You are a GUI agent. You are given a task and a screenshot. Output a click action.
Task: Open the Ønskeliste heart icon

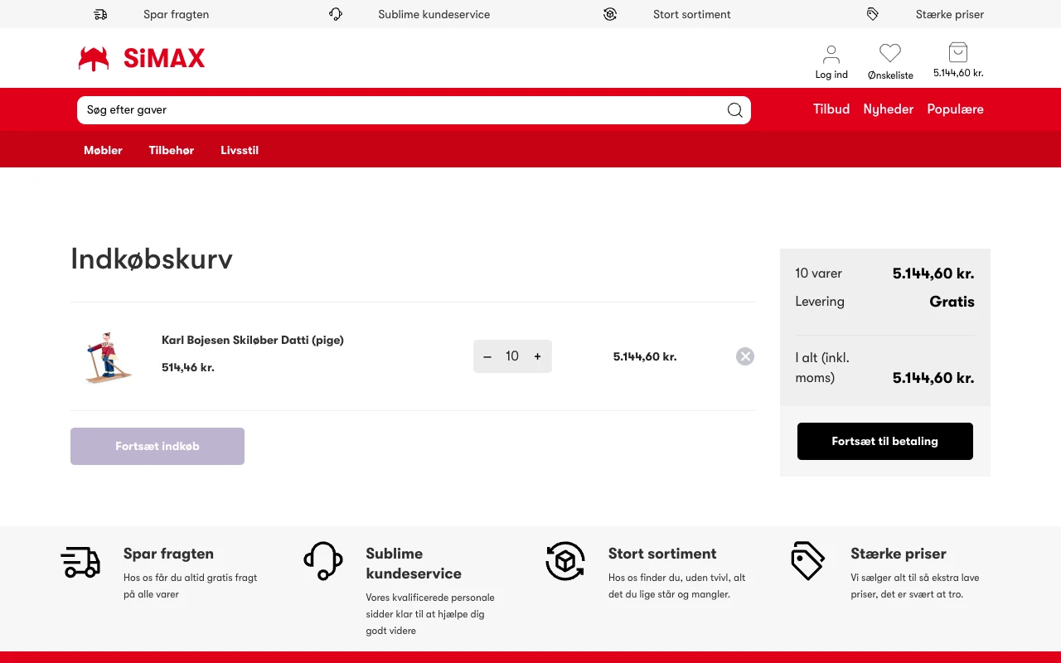890,54
